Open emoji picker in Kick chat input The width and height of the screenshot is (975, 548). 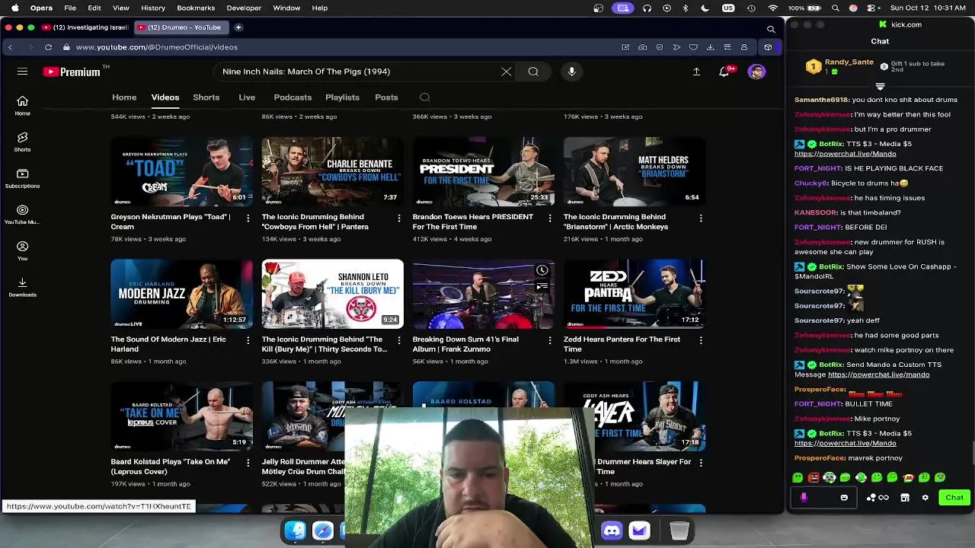coord(844,498)
